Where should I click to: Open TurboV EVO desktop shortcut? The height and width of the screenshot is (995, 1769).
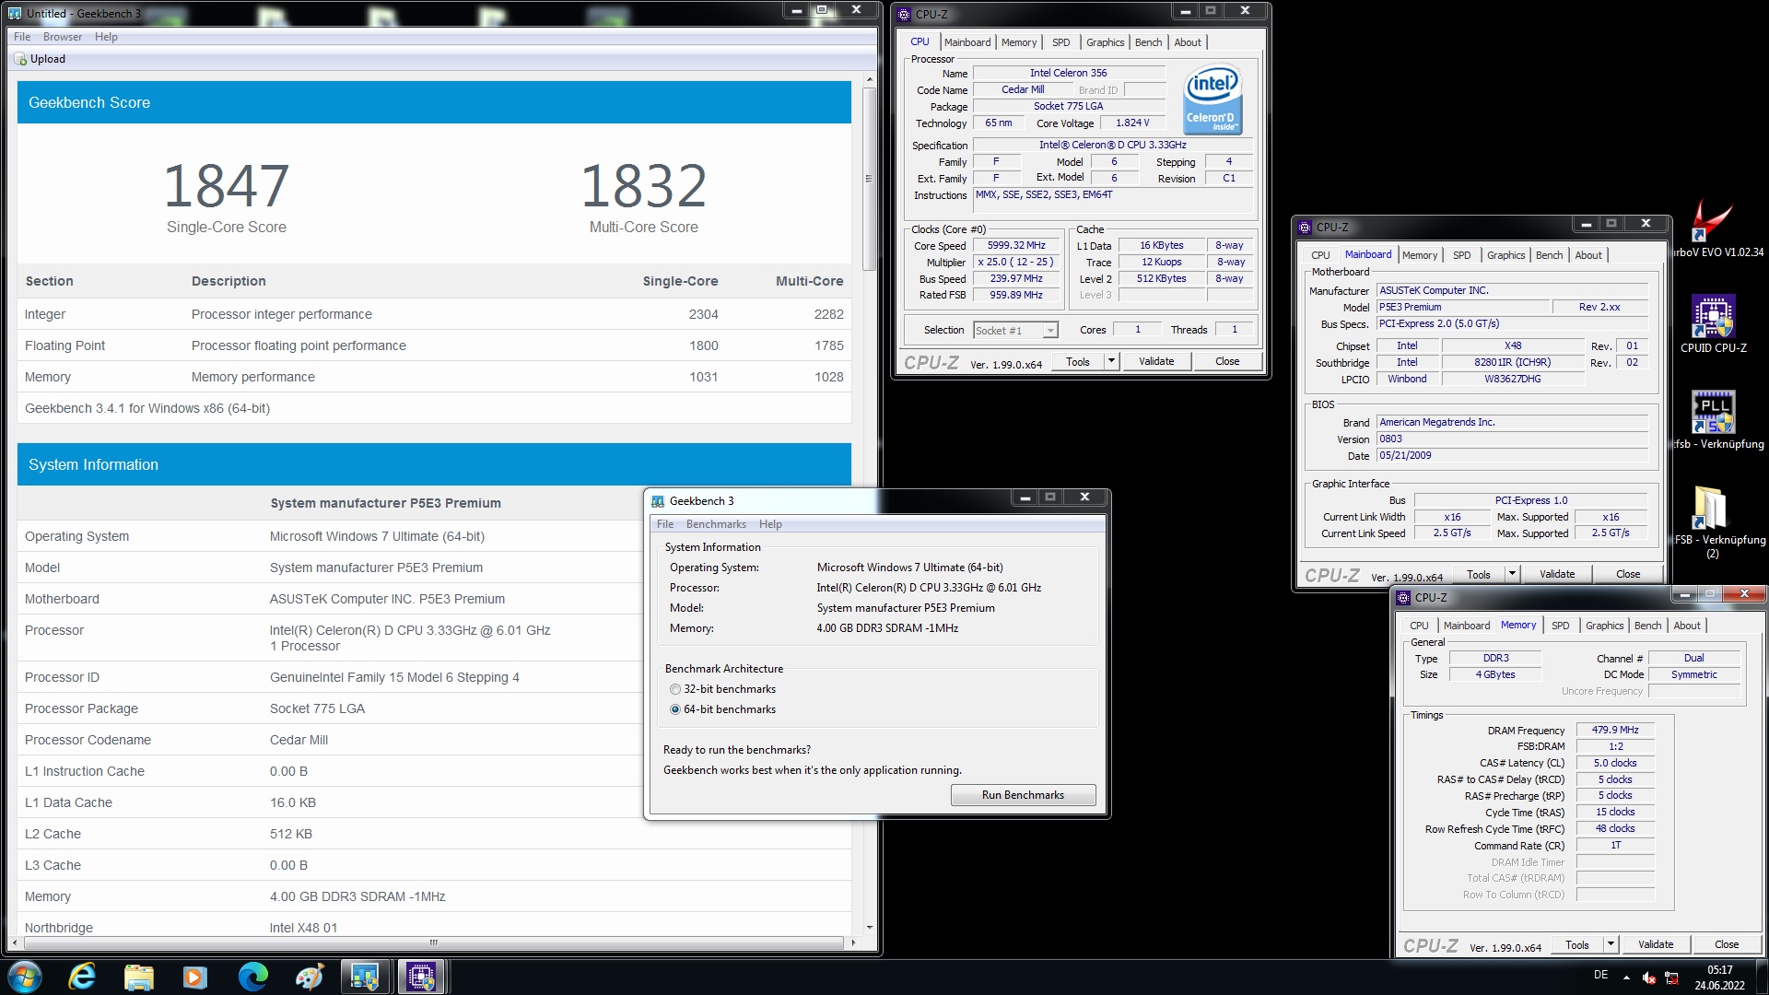pos(1713,229)
